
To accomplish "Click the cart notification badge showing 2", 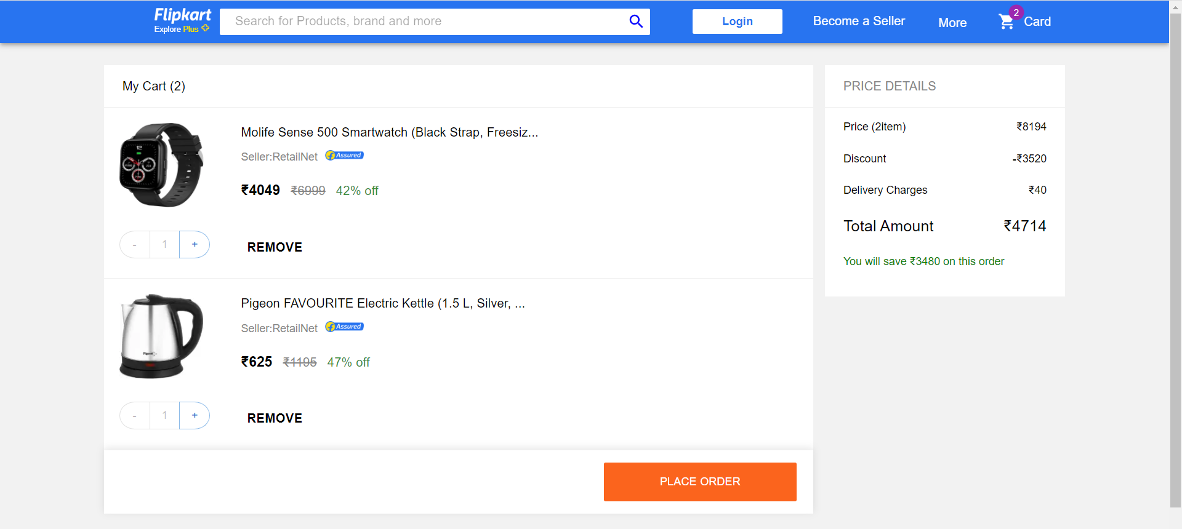I will (x=1016, y=11).
